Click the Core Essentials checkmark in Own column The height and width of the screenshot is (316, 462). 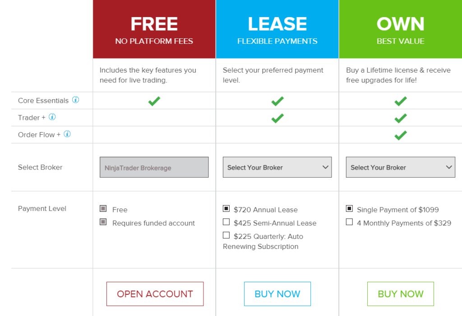click(400, 101)
